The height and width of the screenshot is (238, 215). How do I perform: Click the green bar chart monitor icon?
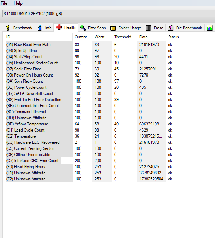pos(210,28)
